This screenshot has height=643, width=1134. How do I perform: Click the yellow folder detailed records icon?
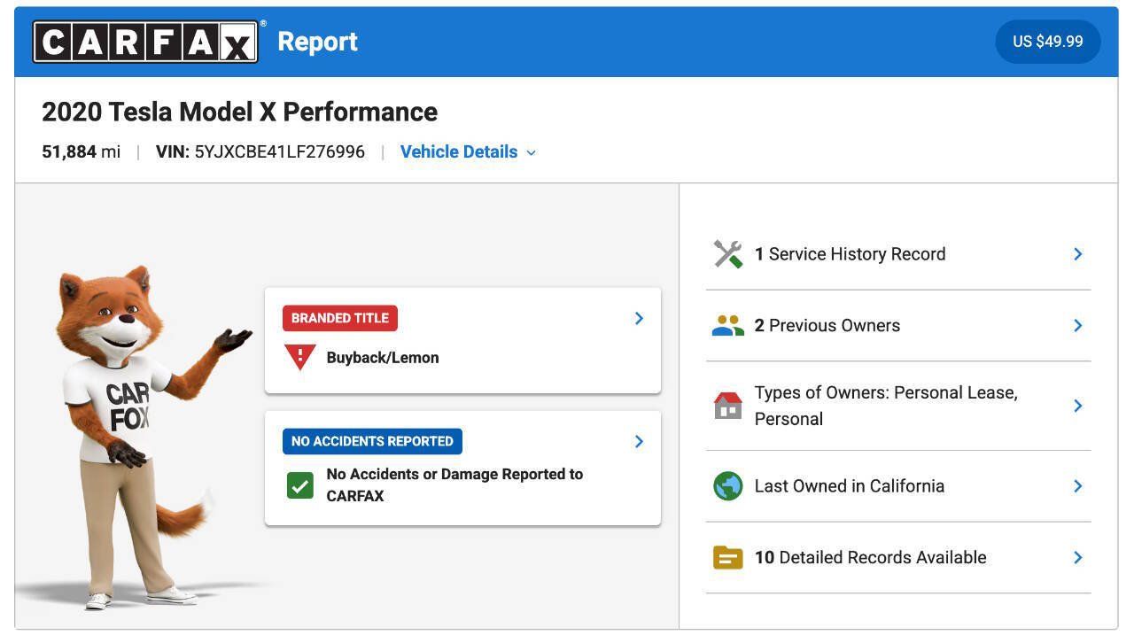pyautogui.click(x=728, y=558)
